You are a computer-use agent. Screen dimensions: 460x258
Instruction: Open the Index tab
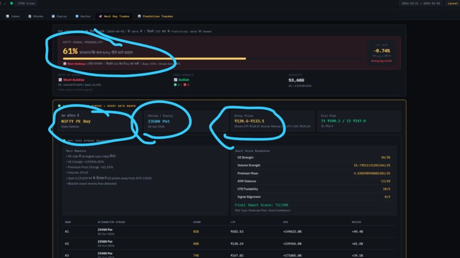(x=13, y=16)
